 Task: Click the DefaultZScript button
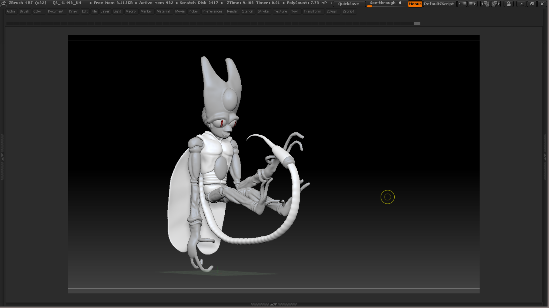[439, 4]
